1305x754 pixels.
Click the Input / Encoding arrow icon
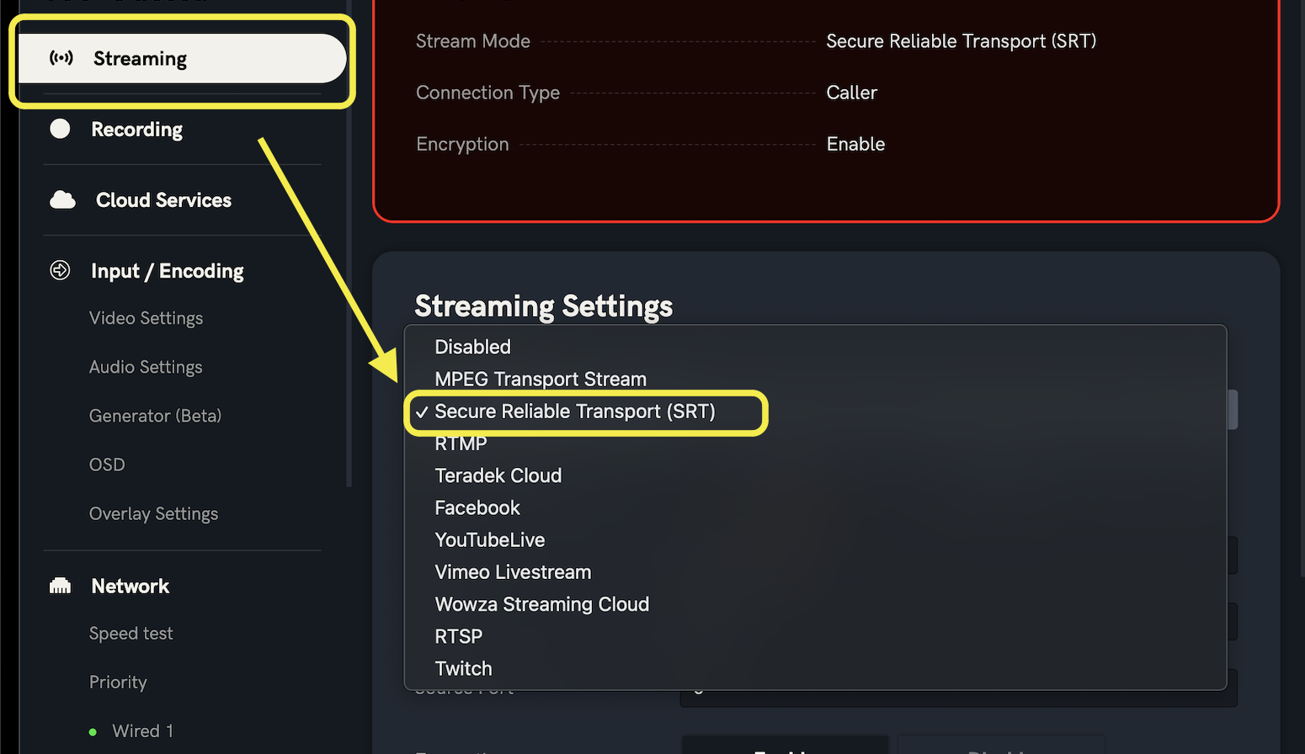coord(60,270)
